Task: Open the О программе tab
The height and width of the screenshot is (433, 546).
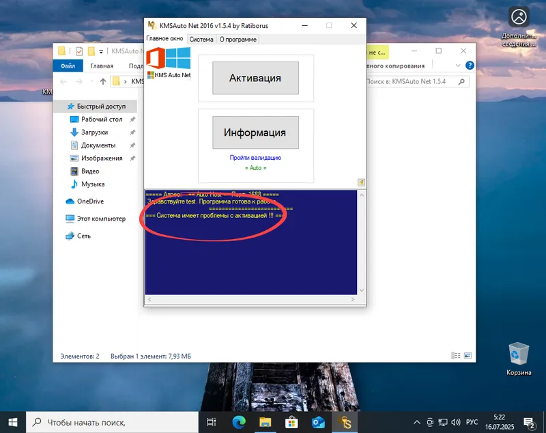Action: pyautogui.click(x=238, y=39)
